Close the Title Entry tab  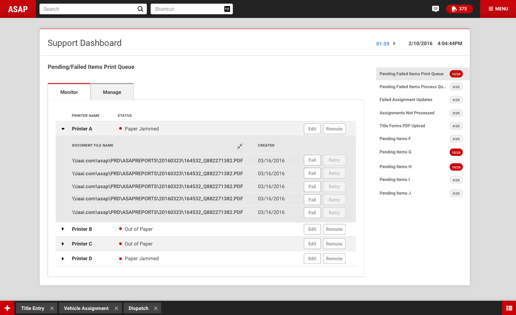pos(52,308)
